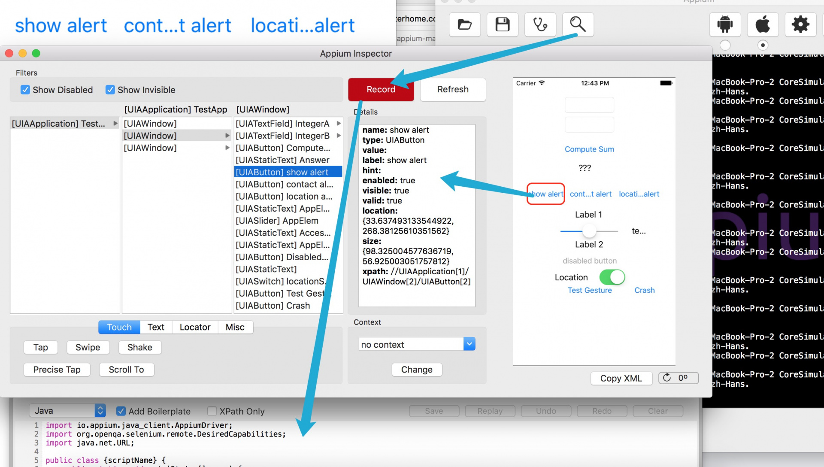Click the red Record button
Image resolution: width=824 pixels, height=467 pixels.
[381, 89]
